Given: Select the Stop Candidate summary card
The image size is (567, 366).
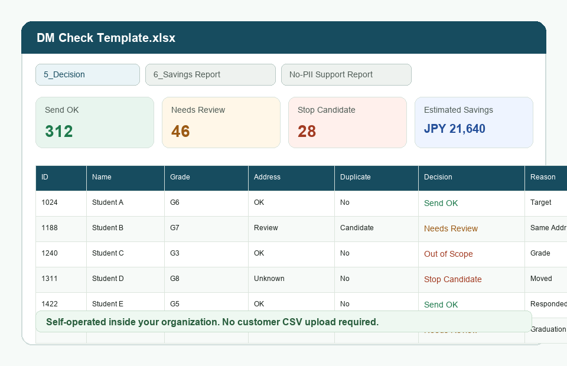Looking at the screenshot, I should tap(347, 122).
